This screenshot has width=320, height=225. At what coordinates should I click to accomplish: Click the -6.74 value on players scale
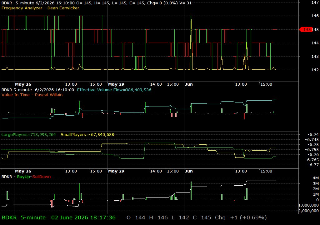pyautogui.click(x=313, y=135)
